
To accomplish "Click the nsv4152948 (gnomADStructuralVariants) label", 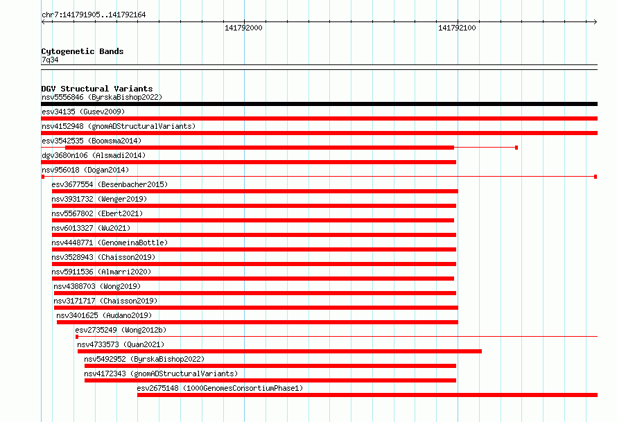I will coord(119,126).
